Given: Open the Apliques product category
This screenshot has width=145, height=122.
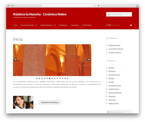Looking at the screenshot, I should click(111, 68).
